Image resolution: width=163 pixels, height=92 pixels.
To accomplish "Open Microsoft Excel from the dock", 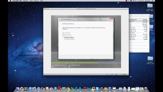I will click(x=72, y=89).
